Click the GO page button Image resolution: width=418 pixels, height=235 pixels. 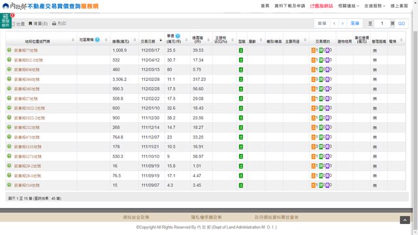click(x=402, y=23)
